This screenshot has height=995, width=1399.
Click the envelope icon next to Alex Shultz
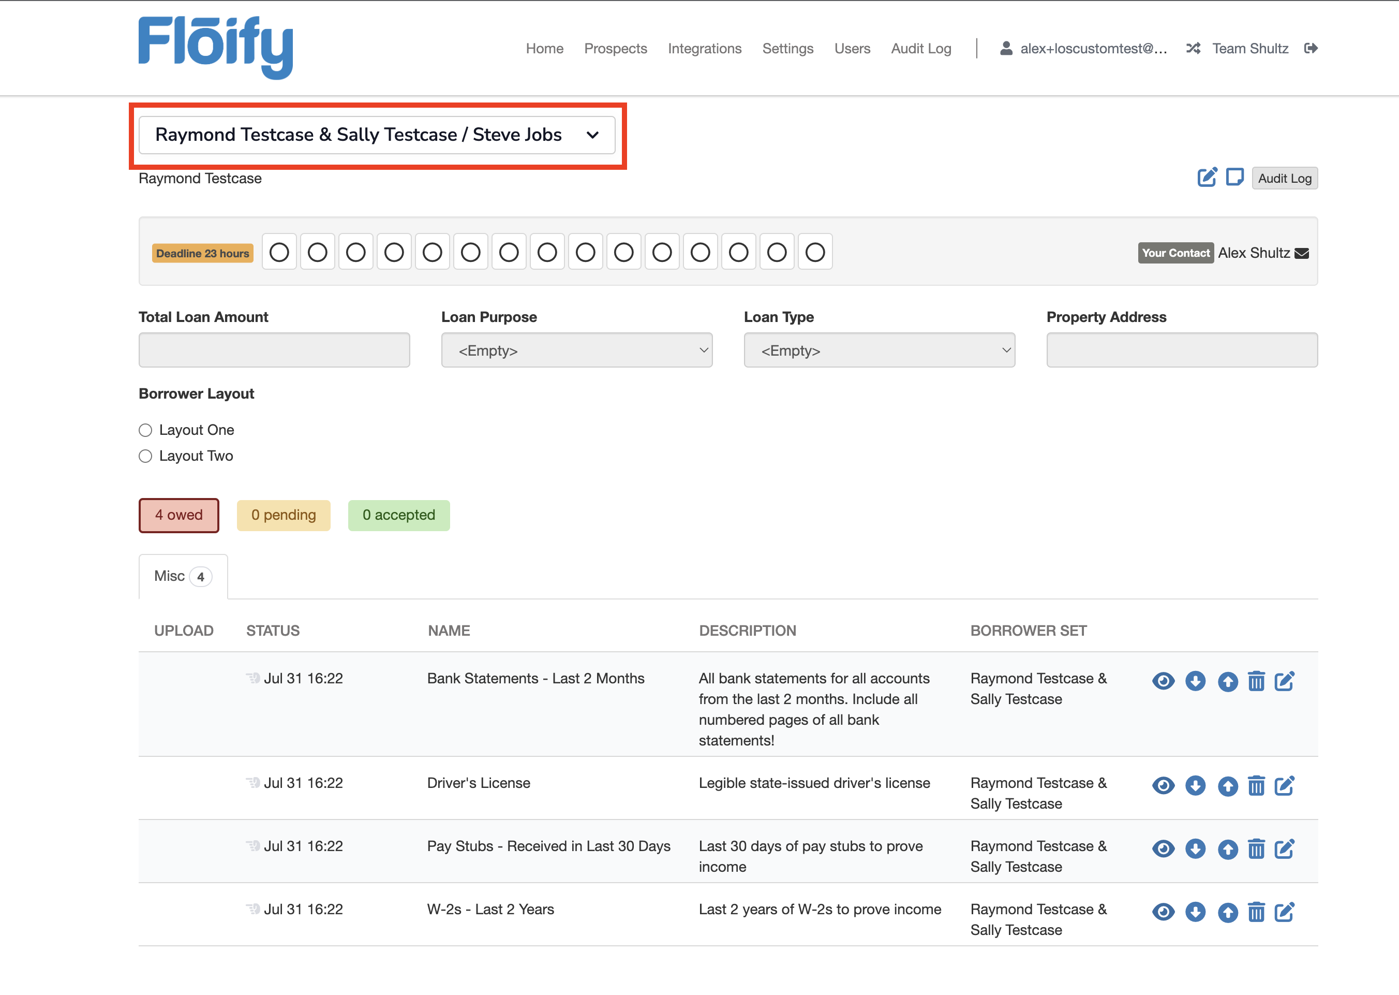click(1302, 254)
